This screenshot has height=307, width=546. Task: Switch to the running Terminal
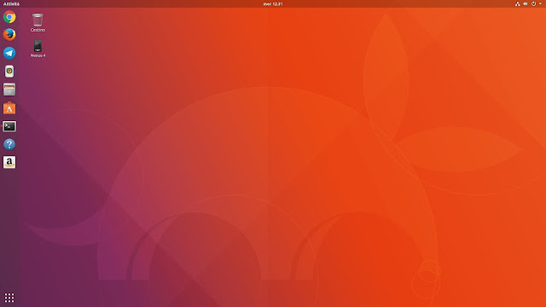point(9,126)
